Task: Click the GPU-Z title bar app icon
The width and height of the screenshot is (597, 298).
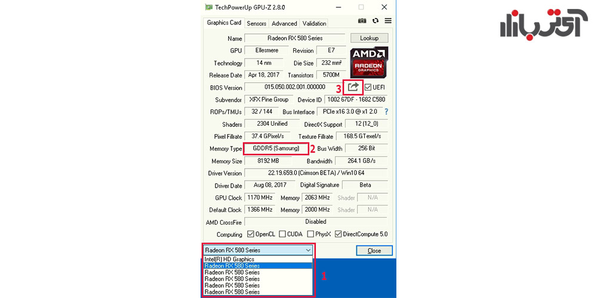Action: pos(208,7)
